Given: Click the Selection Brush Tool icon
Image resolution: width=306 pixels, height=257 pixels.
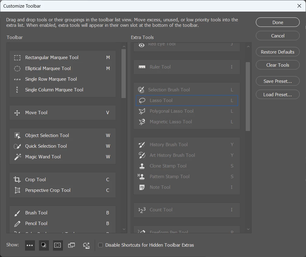Looking at the screenshot, I should pos(141,90).
